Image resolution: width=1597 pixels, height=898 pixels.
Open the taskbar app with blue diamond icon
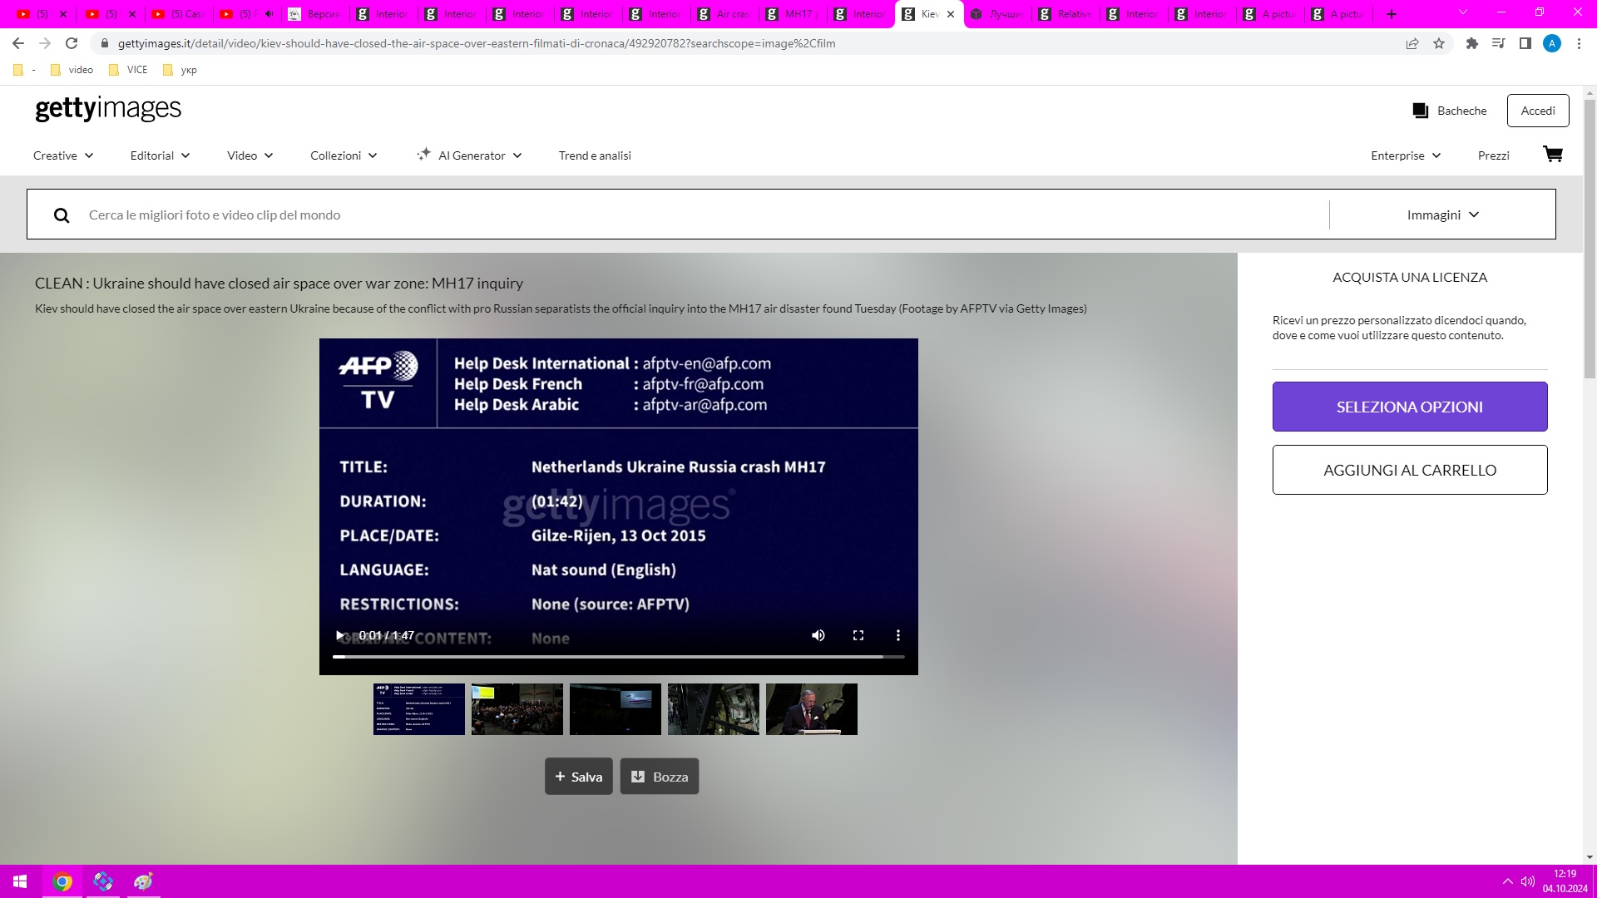click(x=103, y=881)
